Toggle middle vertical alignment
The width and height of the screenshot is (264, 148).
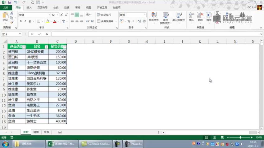tap(77, 15)
